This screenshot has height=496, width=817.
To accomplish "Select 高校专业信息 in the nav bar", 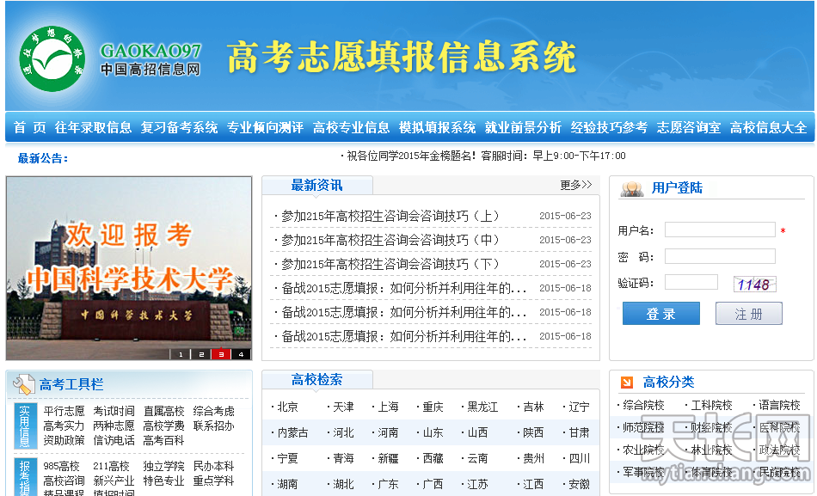I will 351,127.
